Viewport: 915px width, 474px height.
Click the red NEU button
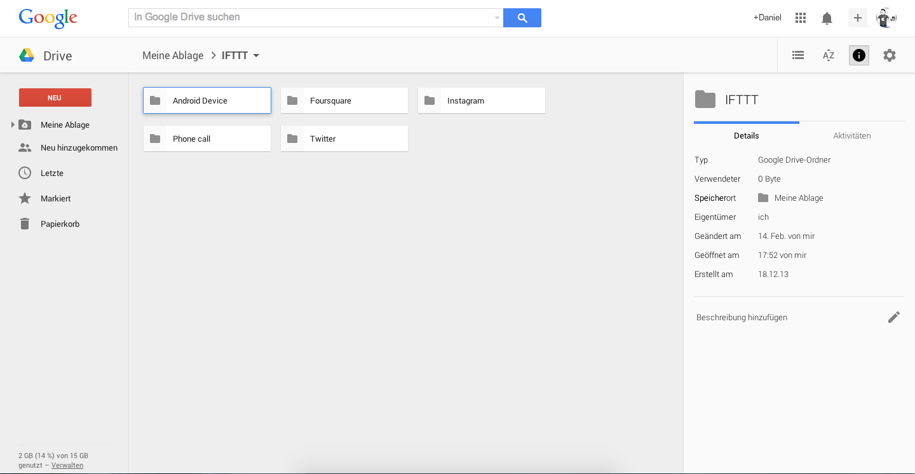(x=55, y=97)
